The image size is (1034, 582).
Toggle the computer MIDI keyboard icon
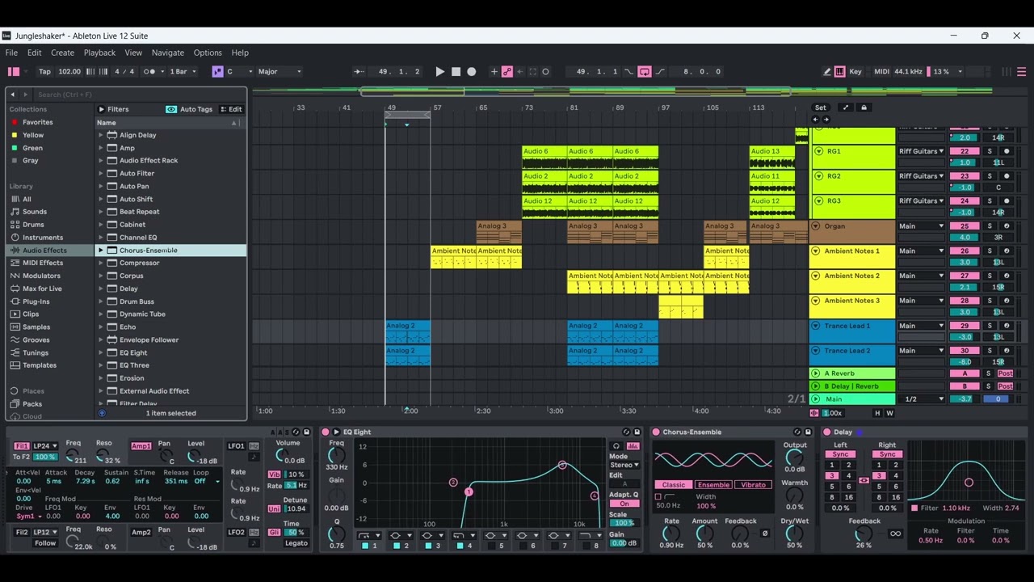pos(840,71)
